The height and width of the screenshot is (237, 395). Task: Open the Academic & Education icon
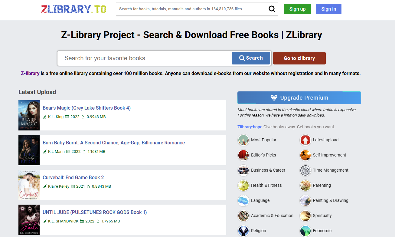click(243, 216)
